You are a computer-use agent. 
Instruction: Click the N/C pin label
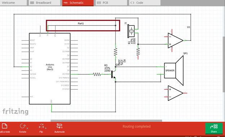pos(31,97)
